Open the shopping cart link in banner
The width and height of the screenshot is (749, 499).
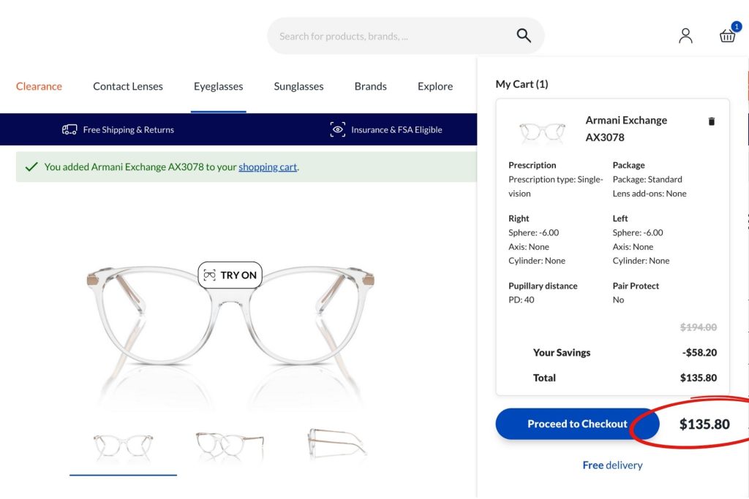pos(268,167)
